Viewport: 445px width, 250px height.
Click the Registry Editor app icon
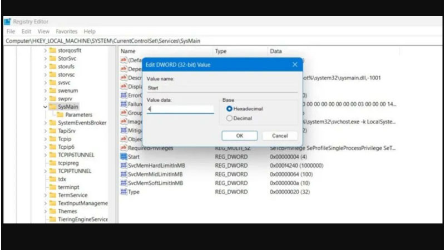[x=7, y=22]
